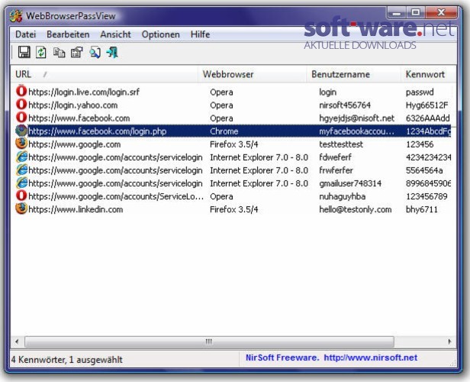
Task: Open the Ansicht menu
Action: click(x=115, y=34)
